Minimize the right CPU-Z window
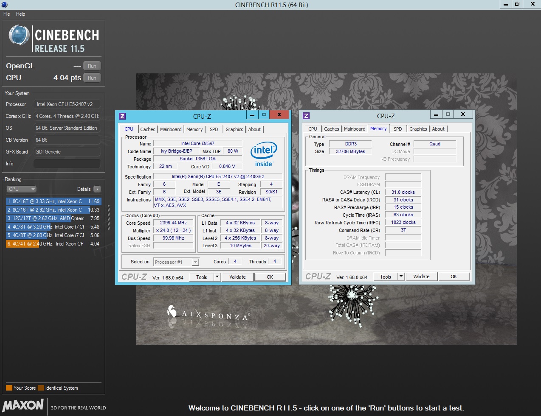The height and width of the screenshot is (416, 541). (436, 114)
